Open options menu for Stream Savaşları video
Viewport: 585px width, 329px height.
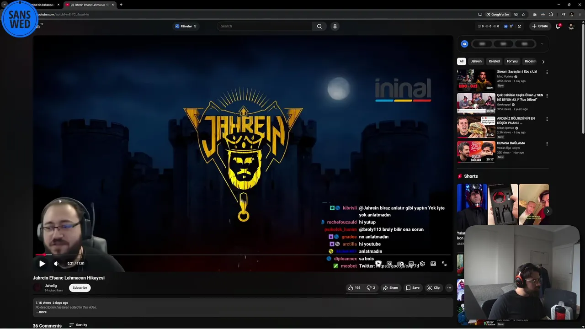pos(547,72)
